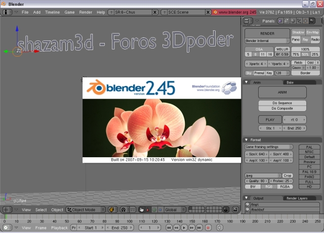
Task: Enable the MBLUR motion blur option
Action: click(282, 49)
